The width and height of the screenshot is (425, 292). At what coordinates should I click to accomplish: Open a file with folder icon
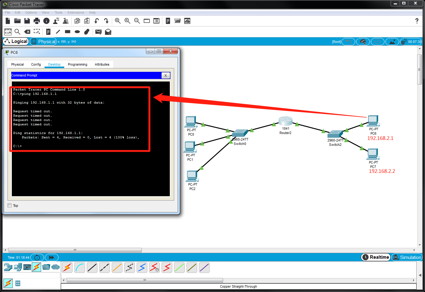(x=17, y=21)
